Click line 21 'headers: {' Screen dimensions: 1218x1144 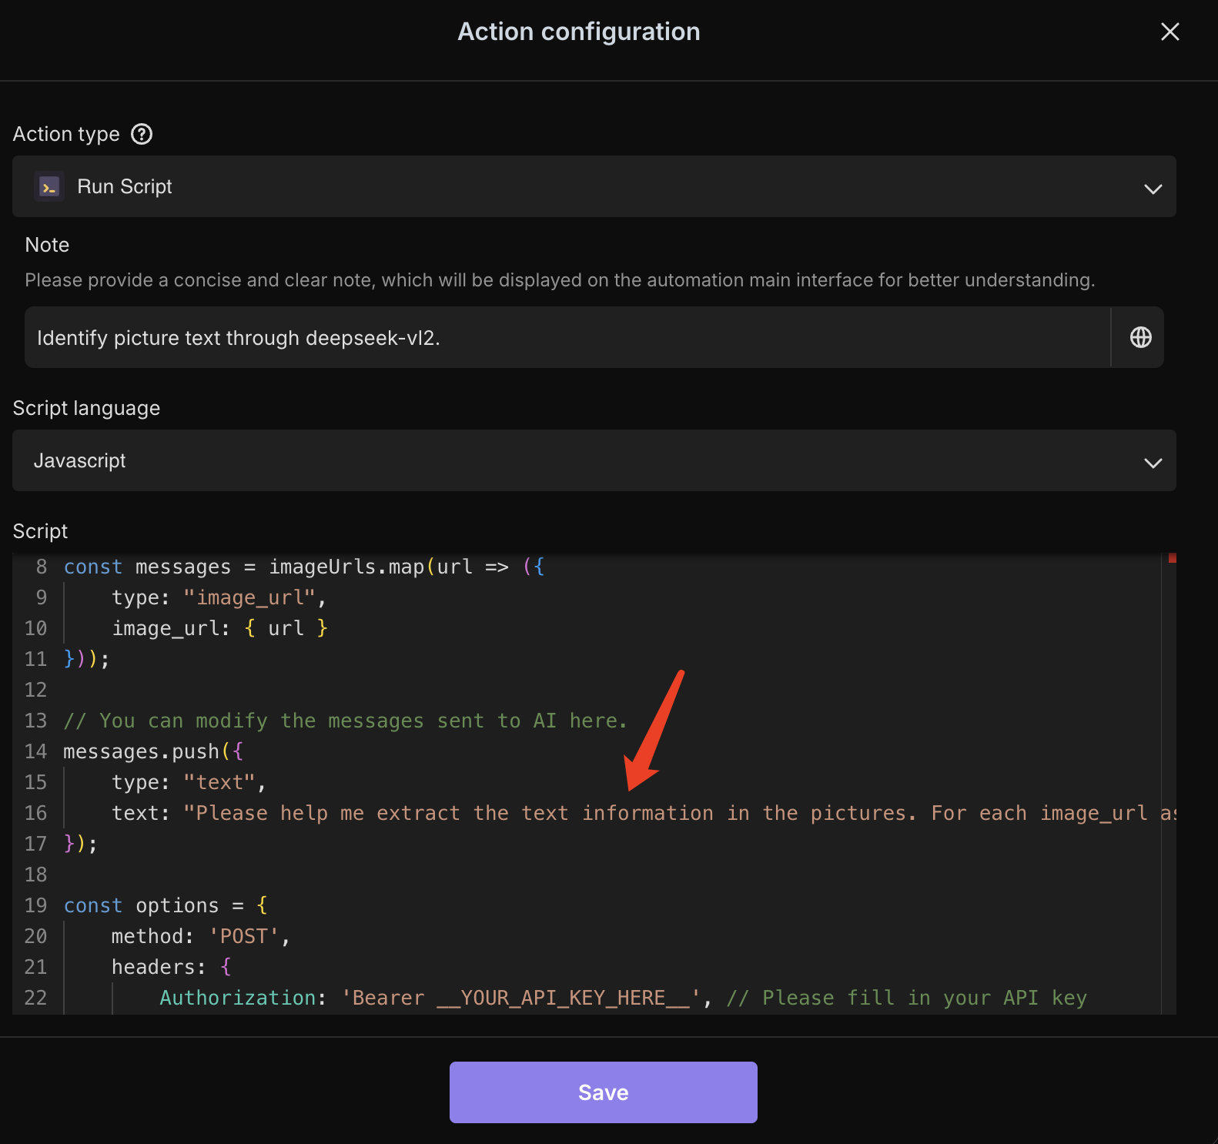(x=172, y=967)
